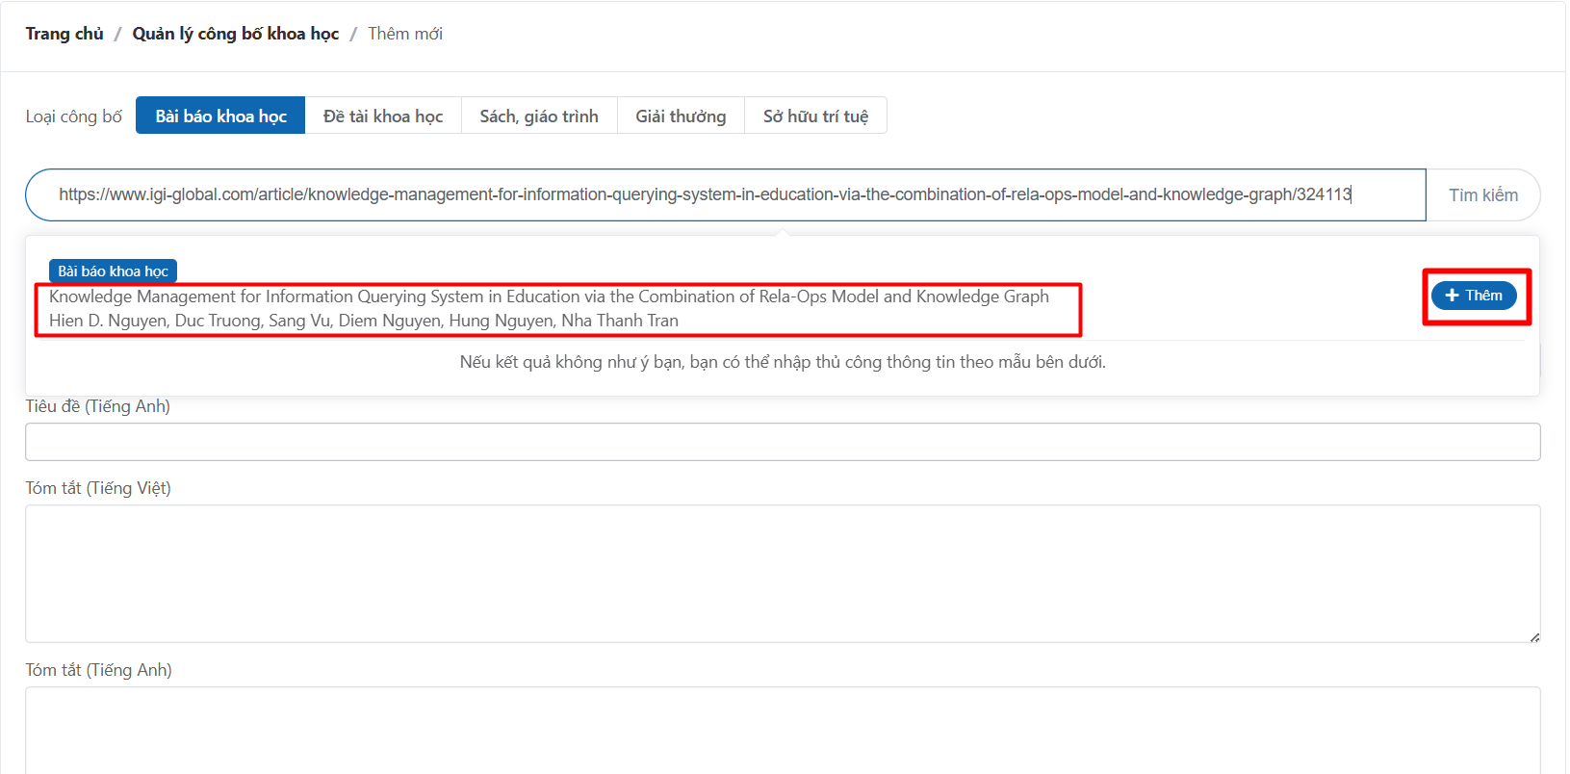Click the plus icon on the Thêm button
This screenshot has width=1570, height=774.
[x=1452, y=296]
